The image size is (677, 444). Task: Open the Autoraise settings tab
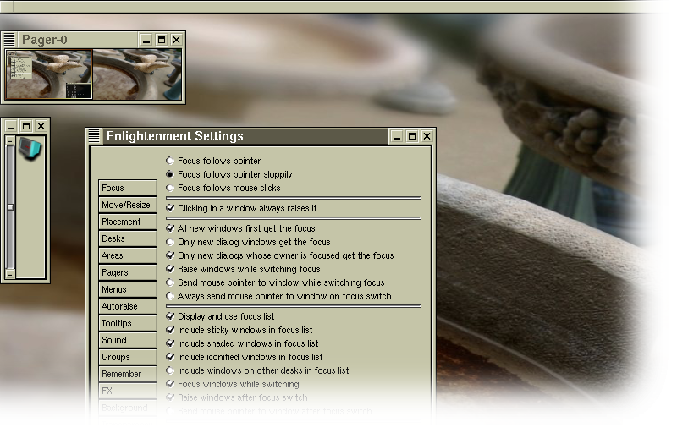click(128, 306)
